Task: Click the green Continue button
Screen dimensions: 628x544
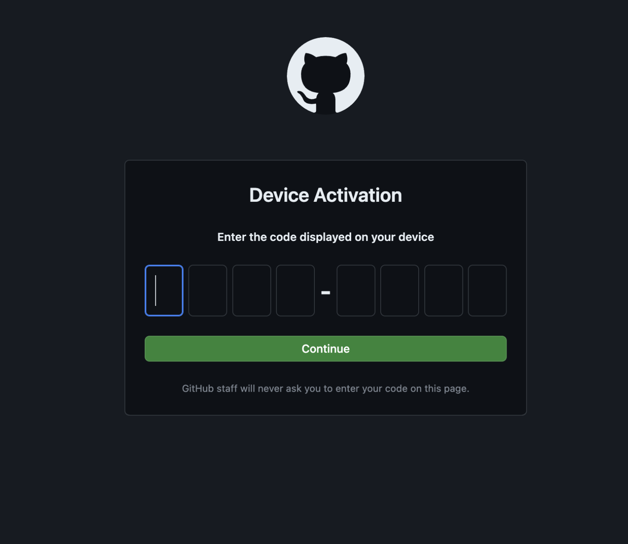Action: (x=325, y=349)
